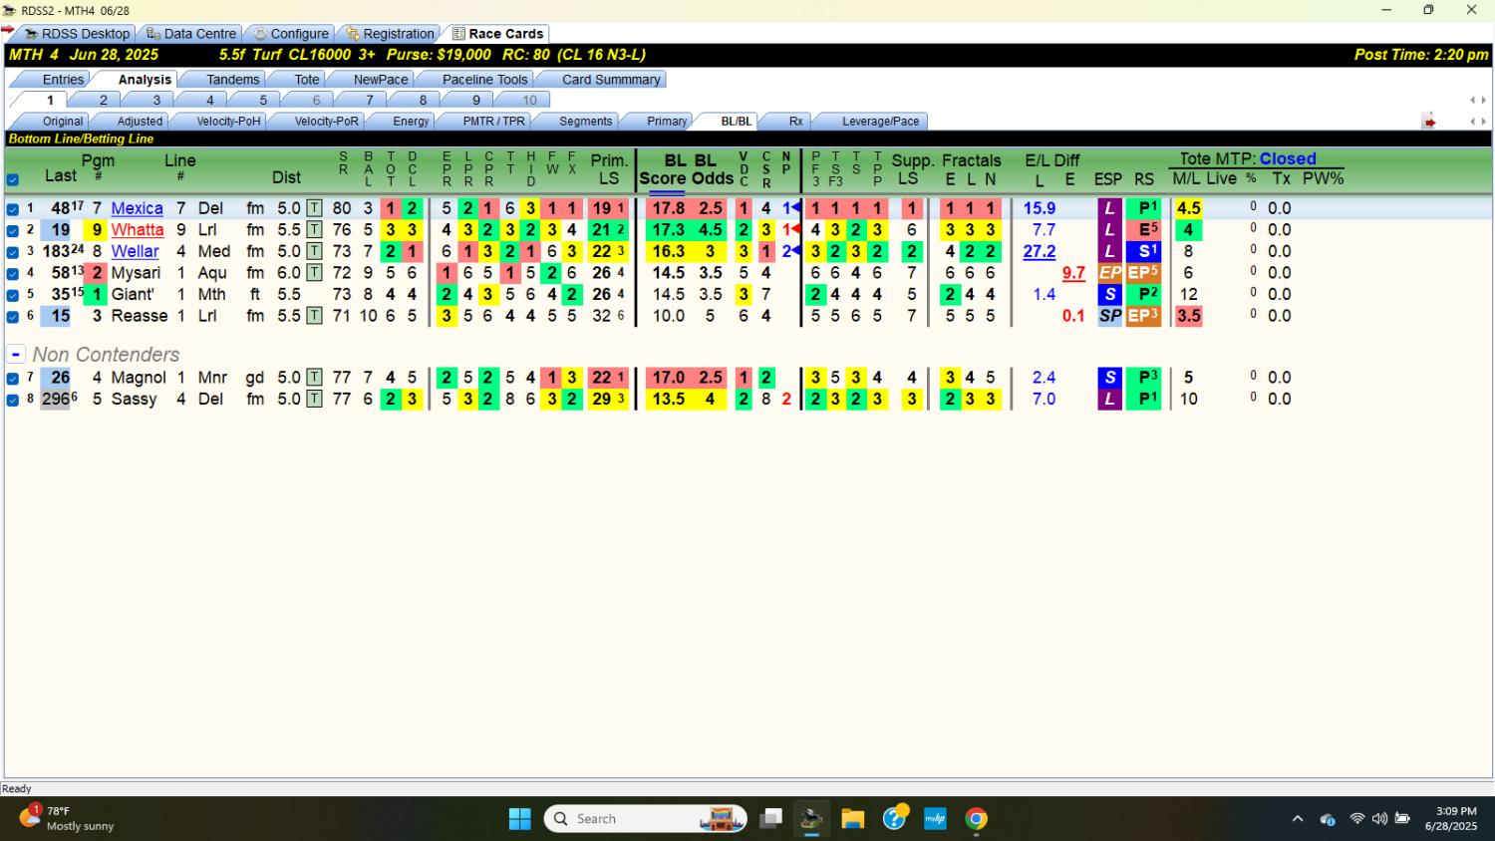Switch to the Entries tab
Image resolution: width=1495 pixels, height=841 pixels.
click(x=63, y=80)
